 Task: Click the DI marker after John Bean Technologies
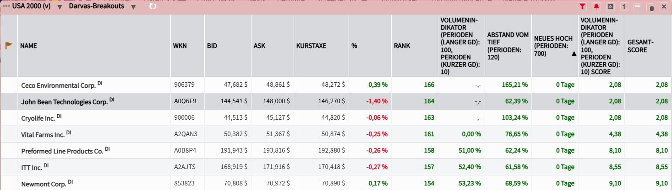[x=112, y=100]
